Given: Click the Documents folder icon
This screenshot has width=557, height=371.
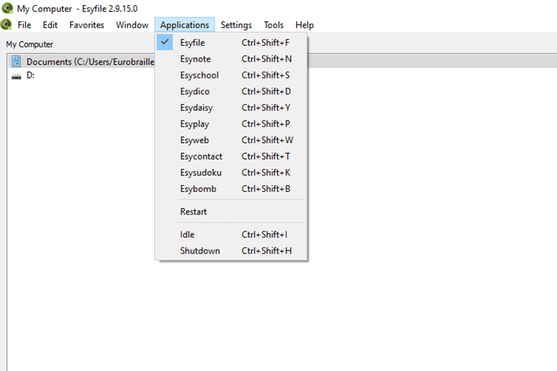Looking at the screenshot, I should [x=17, y=61].
